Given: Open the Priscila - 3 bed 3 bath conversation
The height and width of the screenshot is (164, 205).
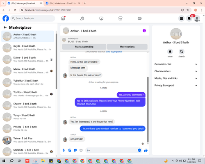Looking at the screenshot, I should [x=27, y=128].
